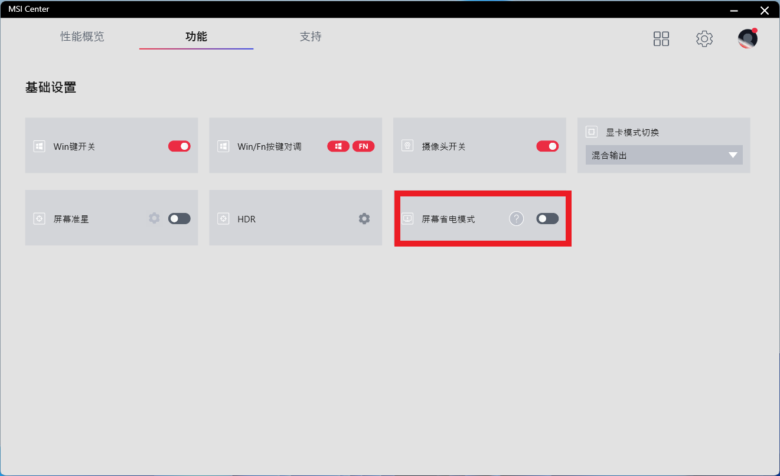Click the monitor icon beside 屏幕省电模式
Image resolution: width=780 pixels, height=476 pixels.
(x=407, y=219)
